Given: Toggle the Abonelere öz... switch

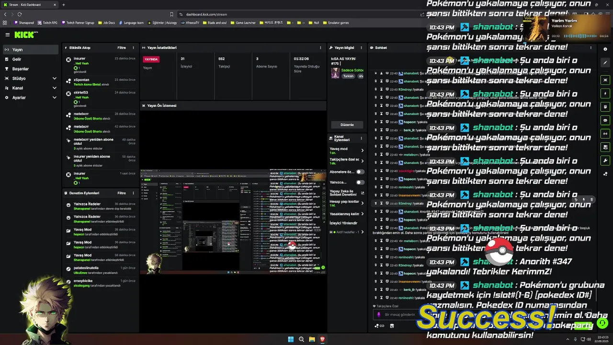Looking at the screenshot, I should (x=360, y=172).
